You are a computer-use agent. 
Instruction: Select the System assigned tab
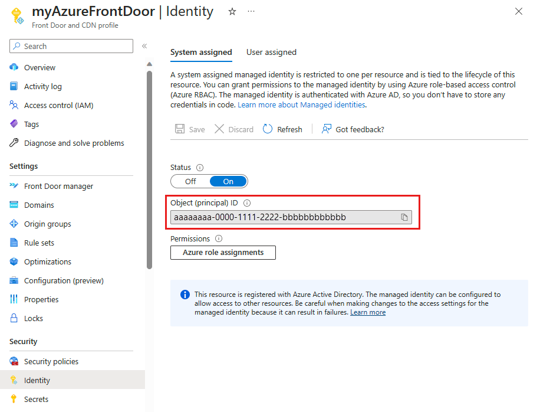pyautogui.click(x=201, y=52)
